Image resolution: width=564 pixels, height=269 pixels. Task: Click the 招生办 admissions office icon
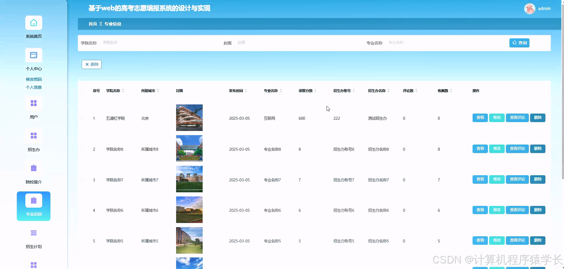click(x=34, y=136)
